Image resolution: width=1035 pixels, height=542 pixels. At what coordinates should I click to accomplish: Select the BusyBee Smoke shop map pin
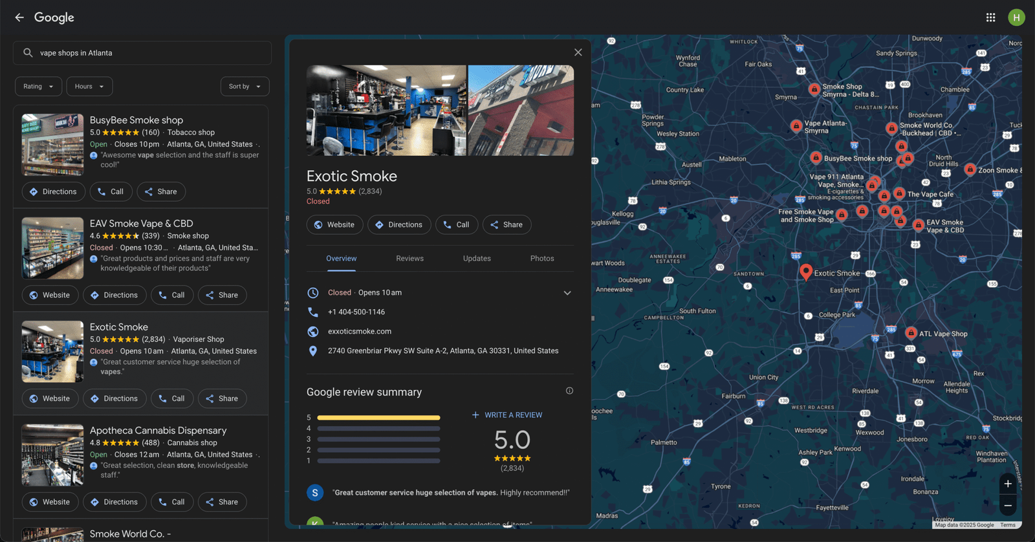coord(816,157)
